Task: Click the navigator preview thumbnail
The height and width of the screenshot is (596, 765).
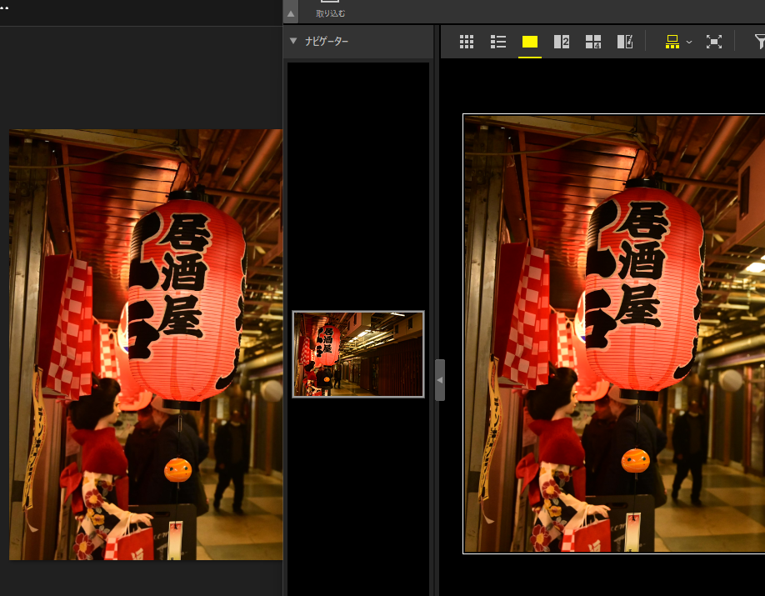Action: click(x=358, y=354)
